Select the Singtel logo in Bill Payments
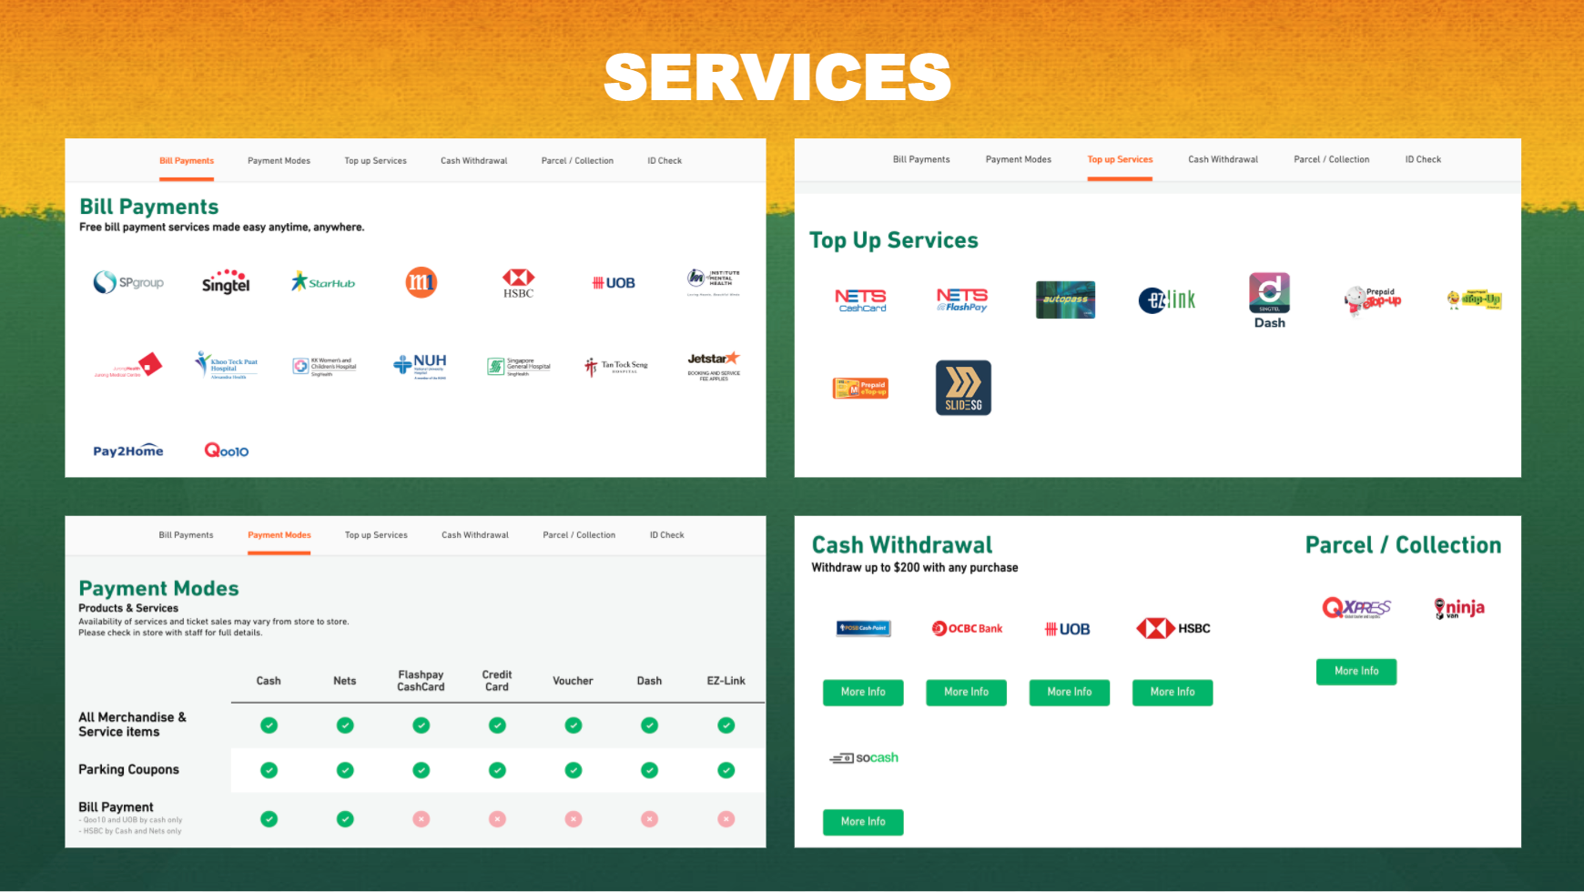 click(x=226, y=281)
